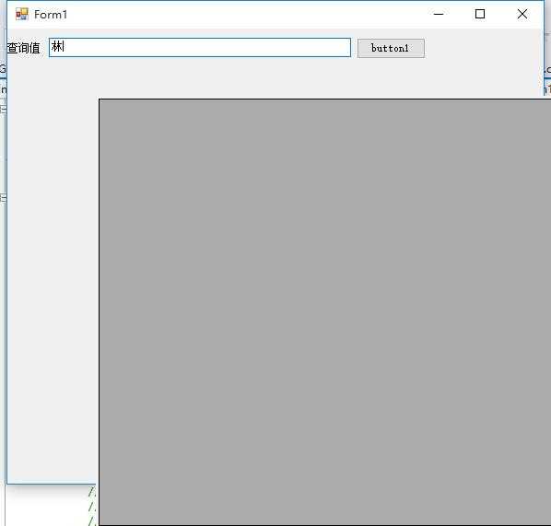Viewport: 551px width, 526px height.
Task: Click the 查询值 label
Action: tap(24, 48)
